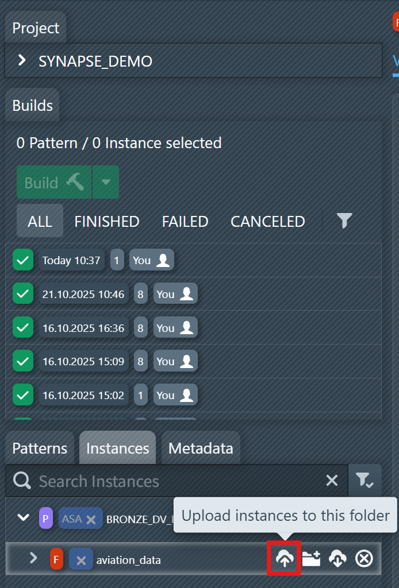Open the builds filter funnel icon

(344, 220)
